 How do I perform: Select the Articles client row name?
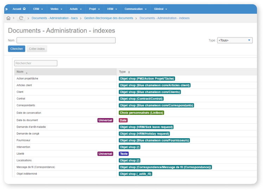[x=24, y=85]
